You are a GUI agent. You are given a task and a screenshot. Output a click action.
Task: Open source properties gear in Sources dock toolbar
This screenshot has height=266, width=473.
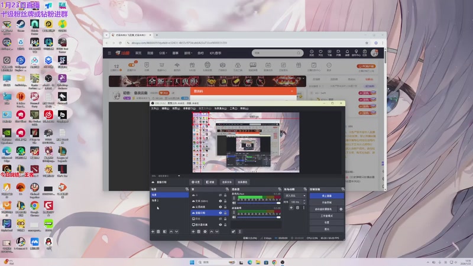[x=205, y=232]
